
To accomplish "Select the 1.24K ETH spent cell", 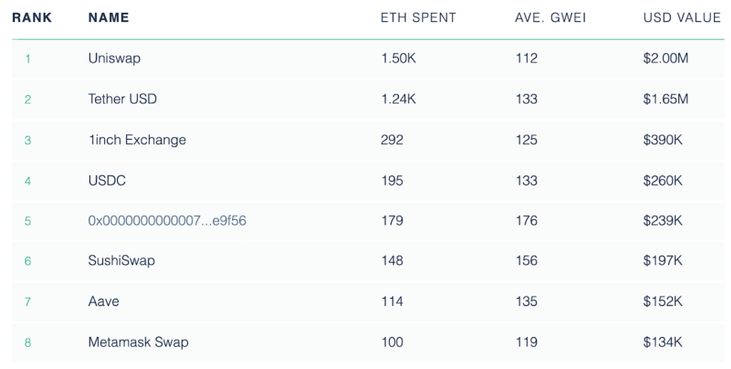I will click(x=398, y=99).
